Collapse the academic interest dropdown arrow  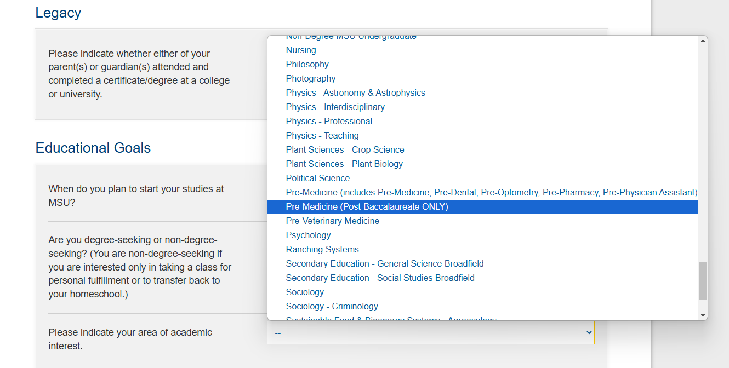(589, 332)
